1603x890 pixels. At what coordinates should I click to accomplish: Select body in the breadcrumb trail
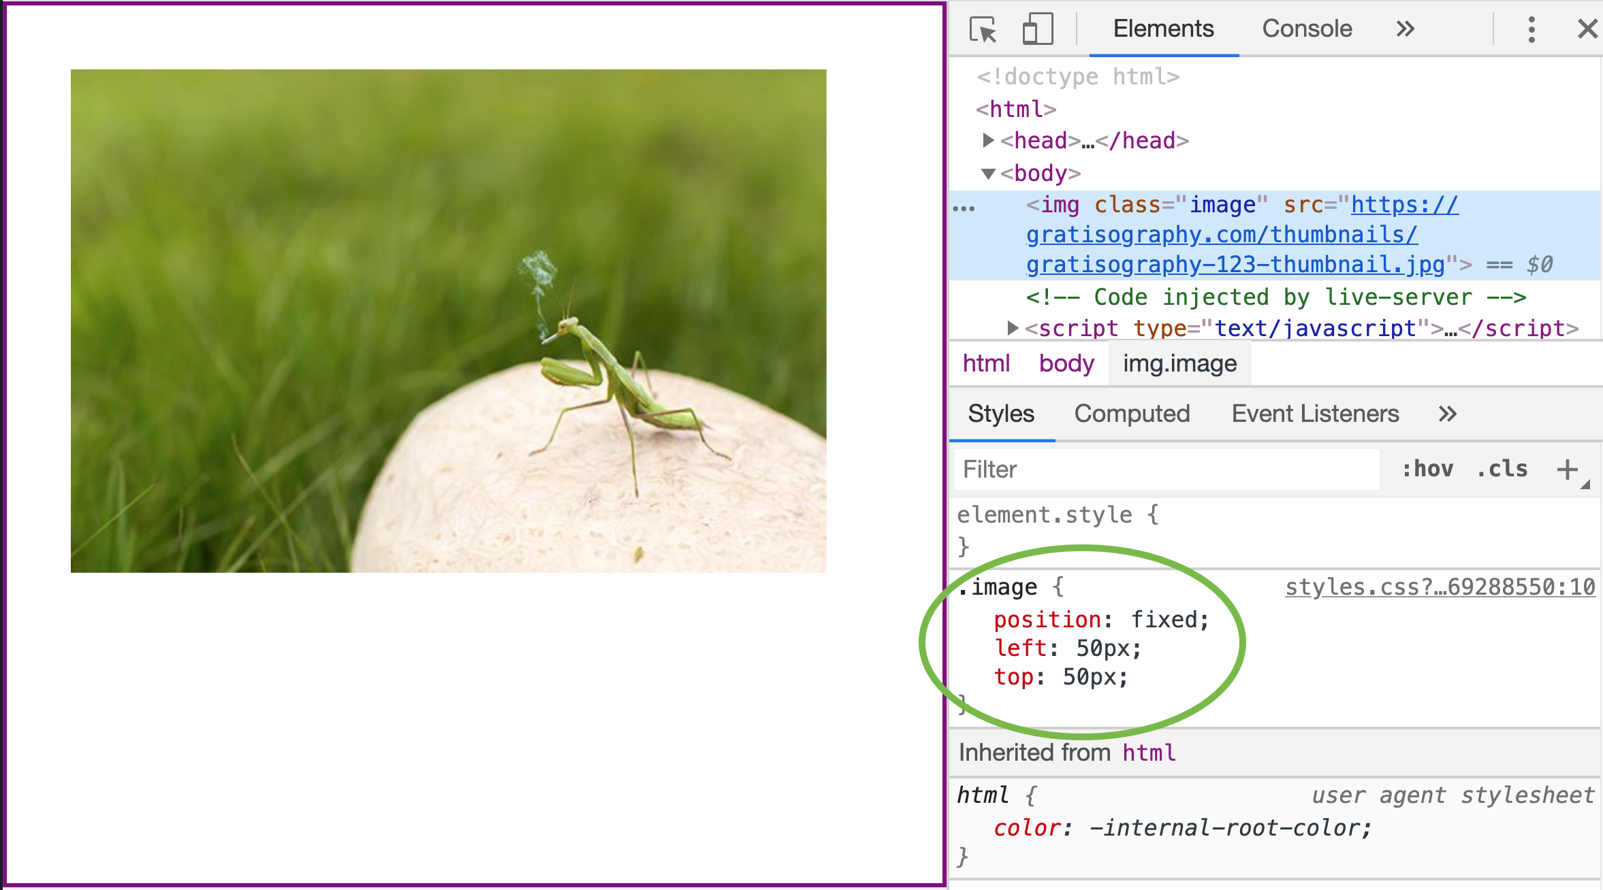click(x=1066, y=364)
